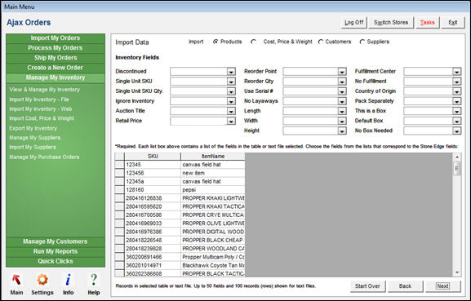
Task: Open the Retail Price dropdown
Action: pos(231,121)
